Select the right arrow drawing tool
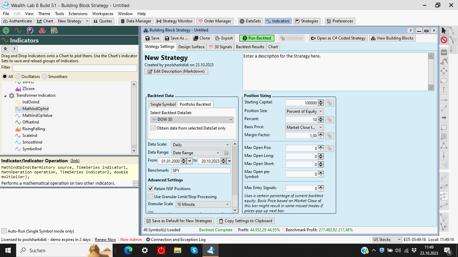Image resolution: width=458 pixels, height=257 pixels. pos(444,118)
